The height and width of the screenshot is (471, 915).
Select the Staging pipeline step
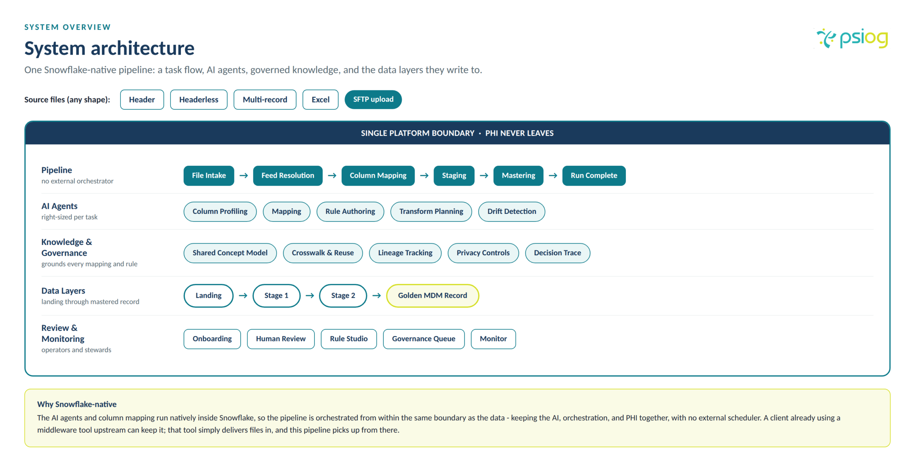(454, 175)
